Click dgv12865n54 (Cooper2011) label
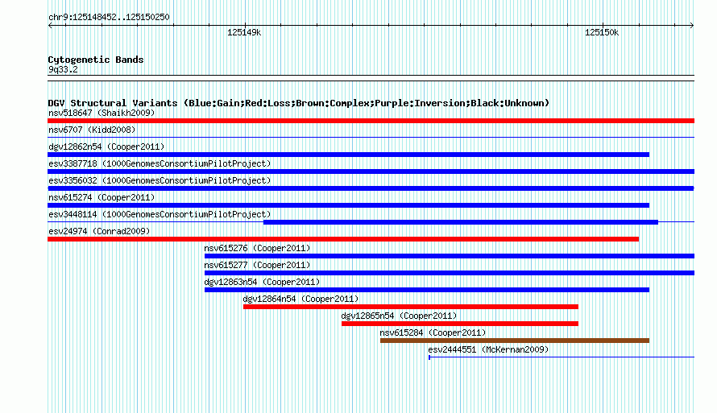The image size is (717, 413). pos(399,316)
